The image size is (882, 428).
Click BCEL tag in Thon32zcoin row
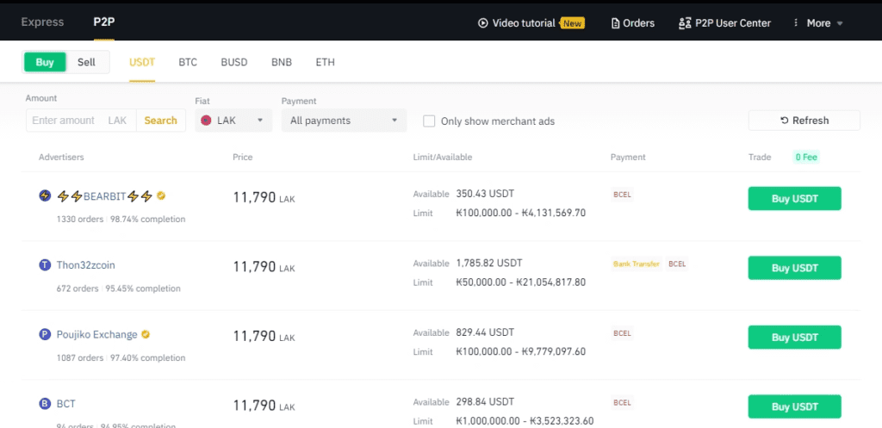pos(677,264)
